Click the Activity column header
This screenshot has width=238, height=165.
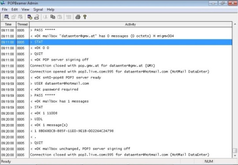pos(130,24)
